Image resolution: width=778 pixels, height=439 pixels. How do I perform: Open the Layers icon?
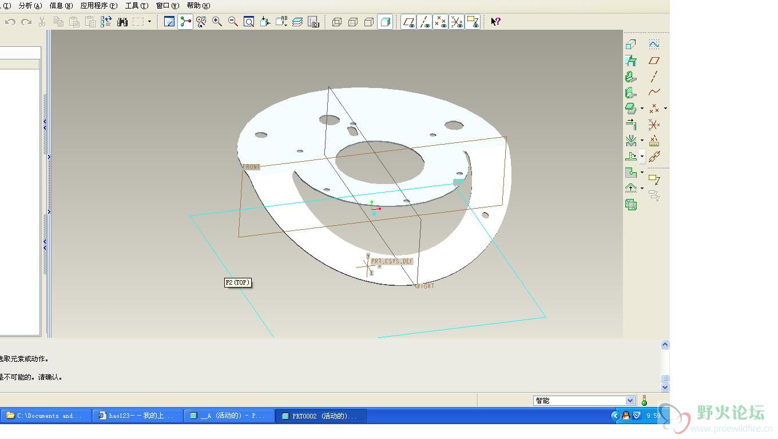pyautogui.click(x=297, y=22)
